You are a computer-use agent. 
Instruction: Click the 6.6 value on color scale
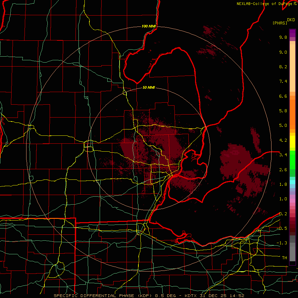point(283,96)
